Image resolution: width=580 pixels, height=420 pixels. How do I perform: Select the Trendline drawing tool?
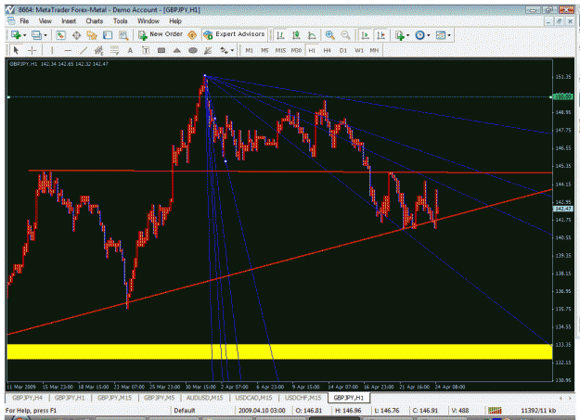(x=84, y=50)
